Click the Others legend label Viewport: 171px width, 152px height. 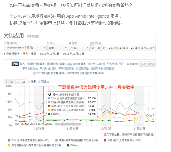pos(74,145)
